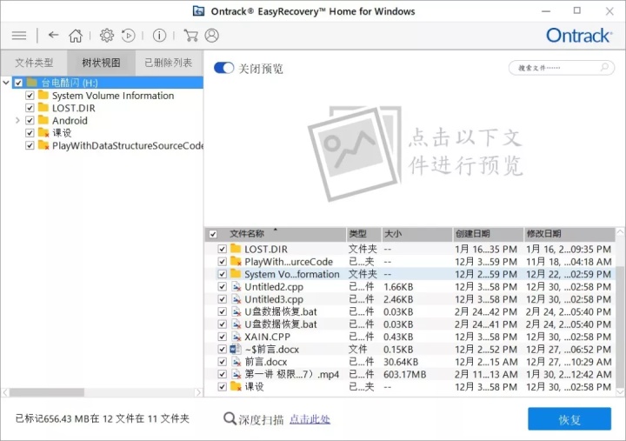
Task: Click the 603.17MB size cell
Action: 405,374
